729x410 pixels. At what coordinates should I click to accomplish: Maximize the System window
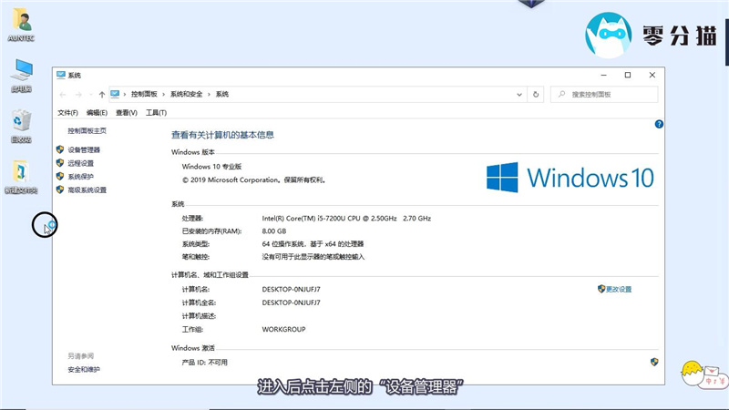point(628,75)
